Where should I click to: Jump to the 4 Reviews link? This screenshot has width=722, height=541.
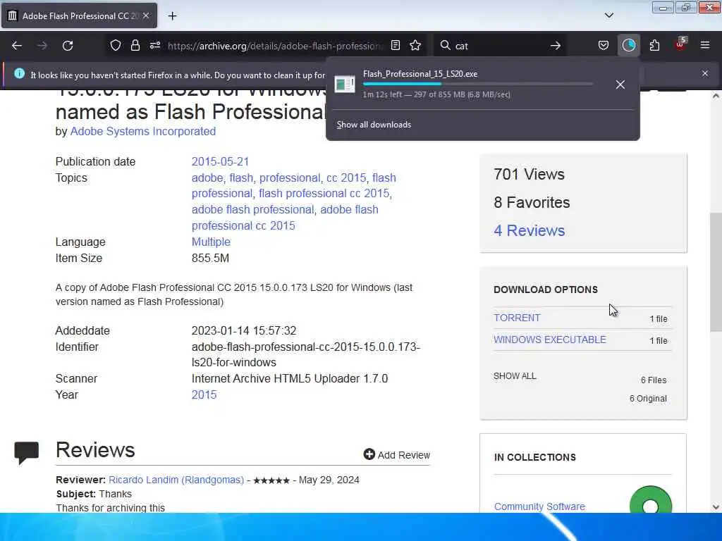click(530, 230)
